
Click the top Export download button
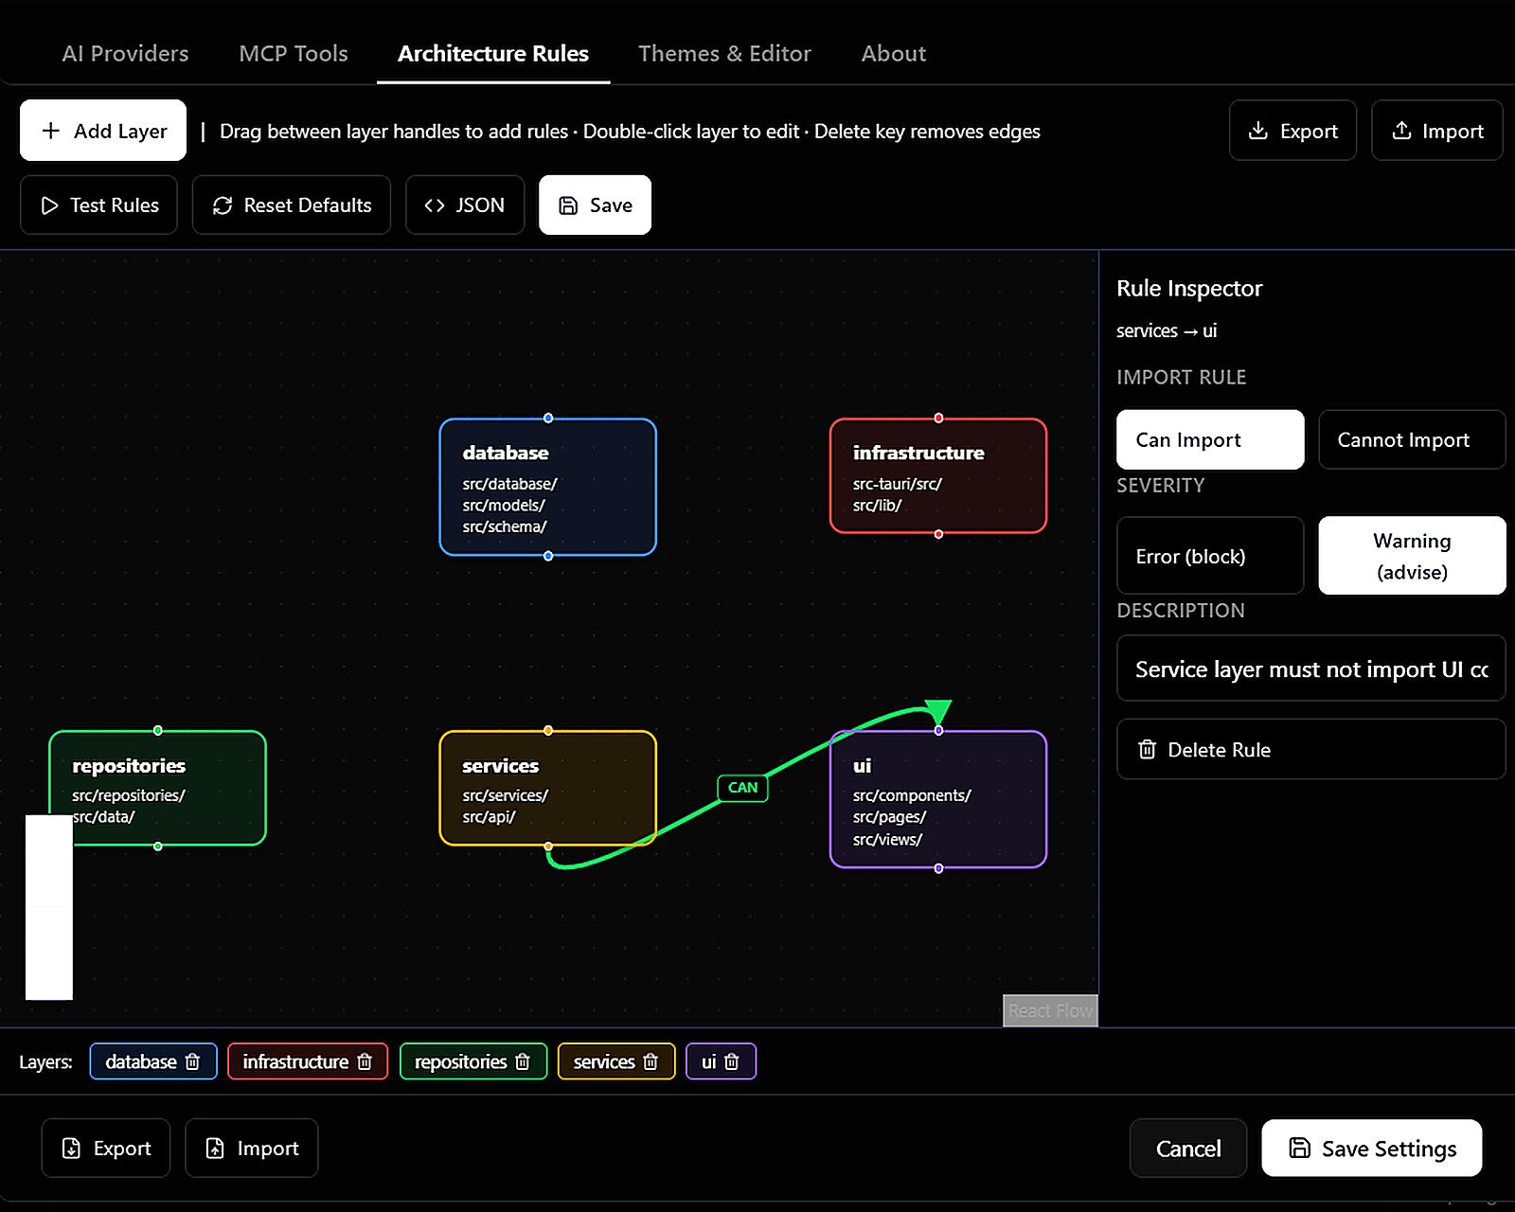pos(1292,131)
